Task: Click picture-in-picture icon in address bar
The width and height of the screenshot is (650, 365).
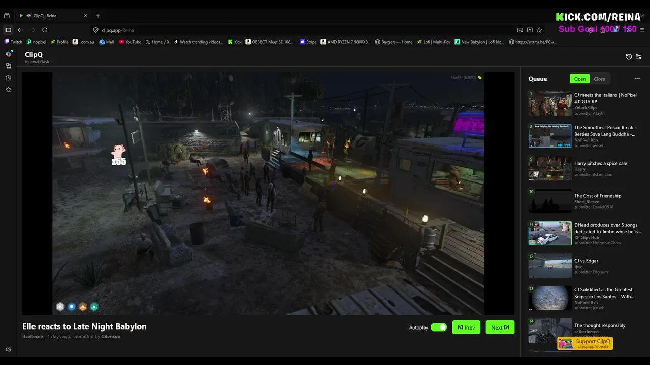Action: click(x=520, y=30)
